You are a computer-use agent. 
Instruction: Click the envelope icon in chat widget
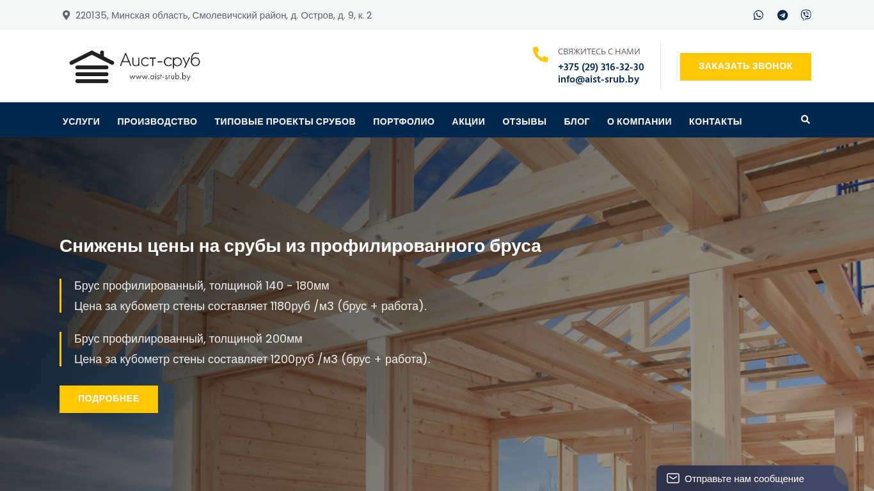(x=672, y=478)
